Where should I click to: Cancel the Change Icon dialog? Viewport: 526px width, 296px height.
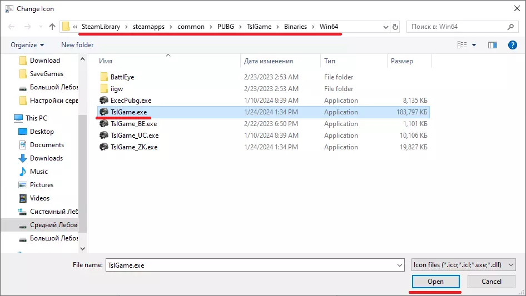click(x=492, y=282)
